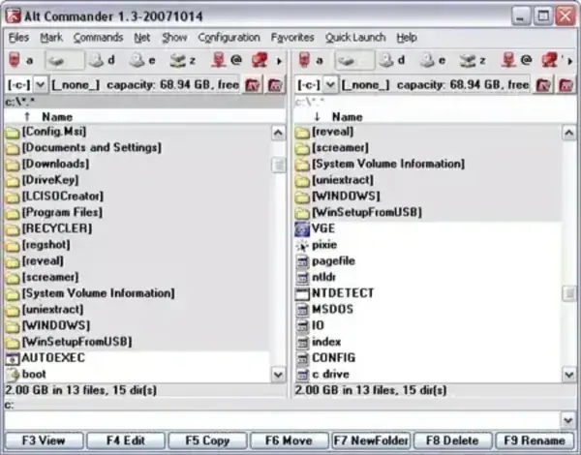Screen dimensions: 581x455
Task: Open the left panel drive dropdown [-c-]
Action: coord(41,85)
